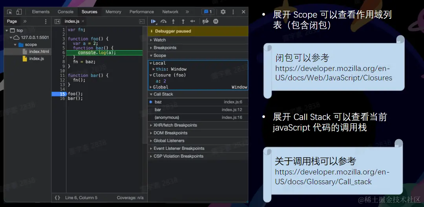Show more DevTools tabs chevron

pyautogui.click(x=187, y=12)
